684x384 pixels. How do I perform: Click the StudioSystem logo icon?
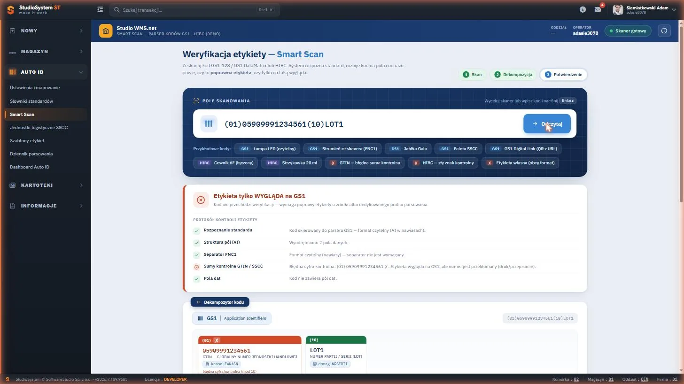pos(10,10)
